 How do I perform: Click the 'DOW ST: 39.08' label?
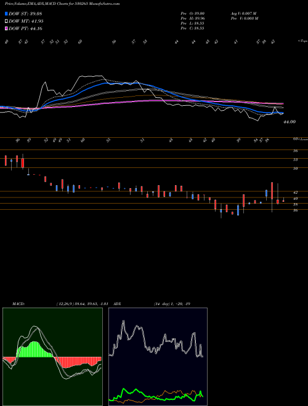(x=25, y=14)
